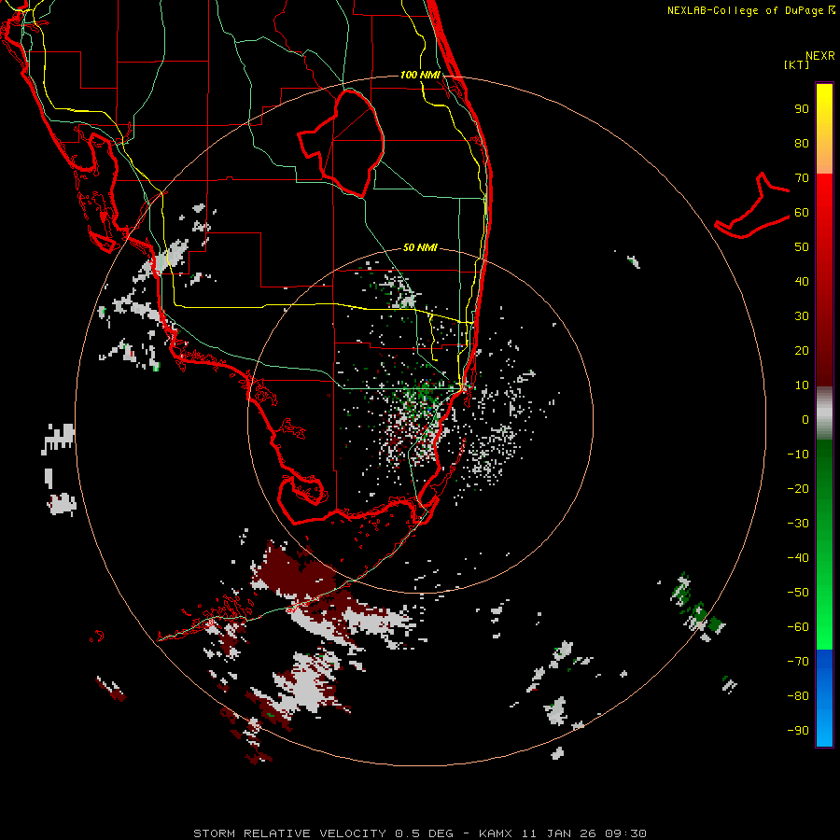Click the -50 scale label
The height and width of the screenshot is (840, 840).
[x=798, y=592]
